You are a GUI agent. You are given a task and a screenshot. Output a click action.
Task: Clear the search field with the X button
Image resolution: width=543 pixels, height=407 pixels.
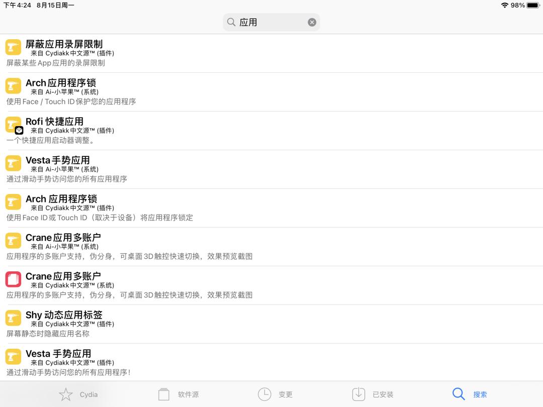point(312,22)
